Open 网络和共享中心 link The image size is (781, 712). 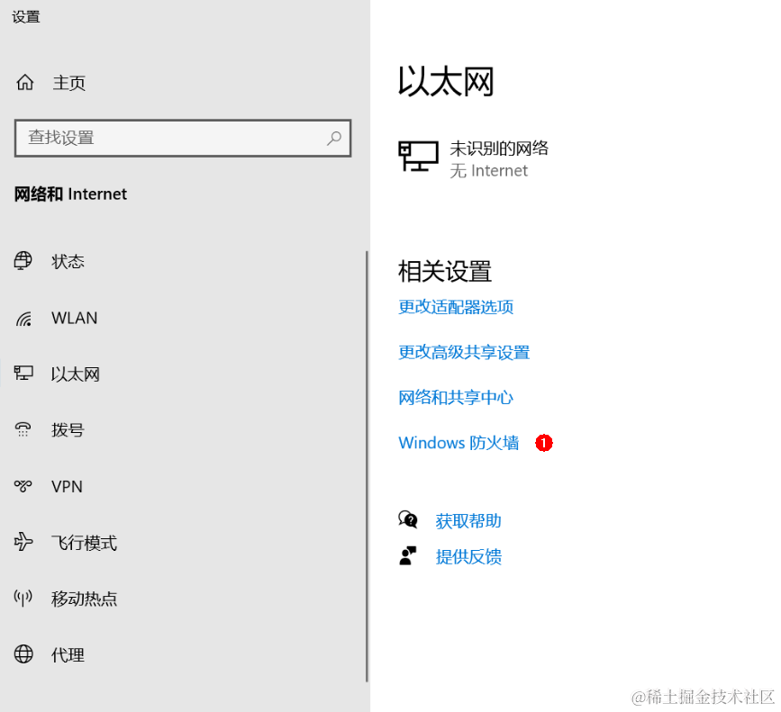click(456, 397)
